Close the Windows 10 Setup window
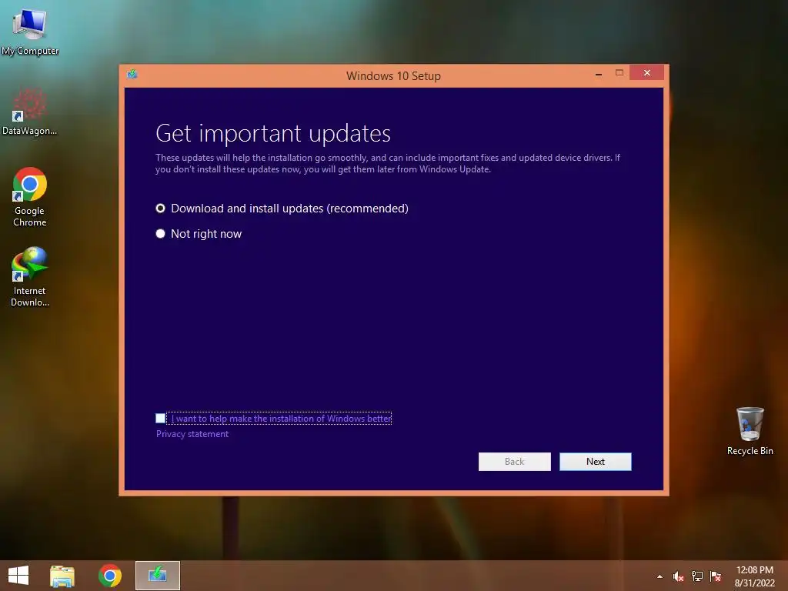788x591 pixels. (x=646, y=73)
